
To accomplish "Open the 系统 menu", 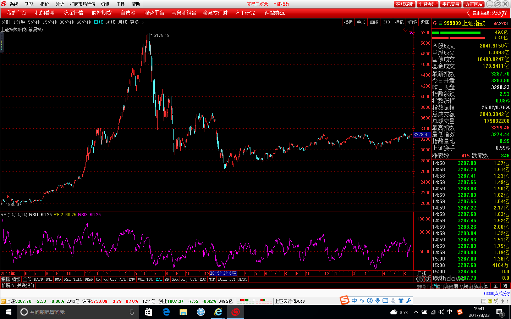I will pos(14,4).
